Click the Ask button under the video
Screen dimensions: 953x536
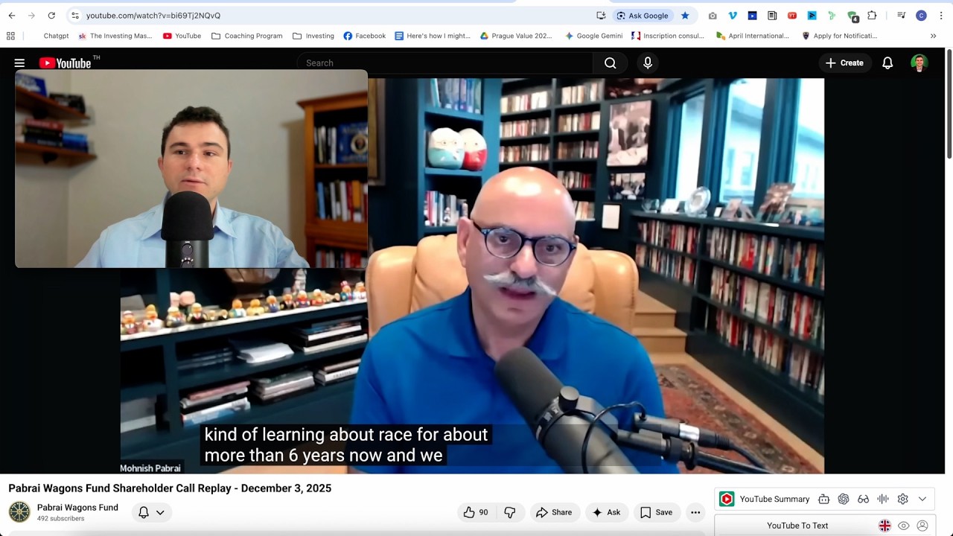(606, 512)
